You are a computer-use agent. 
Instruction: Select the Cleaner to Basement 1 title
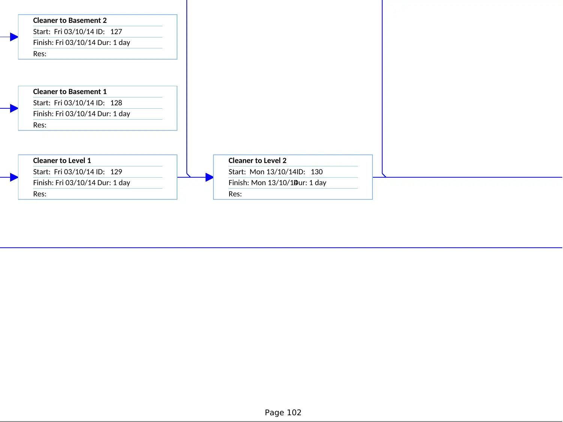70,91
